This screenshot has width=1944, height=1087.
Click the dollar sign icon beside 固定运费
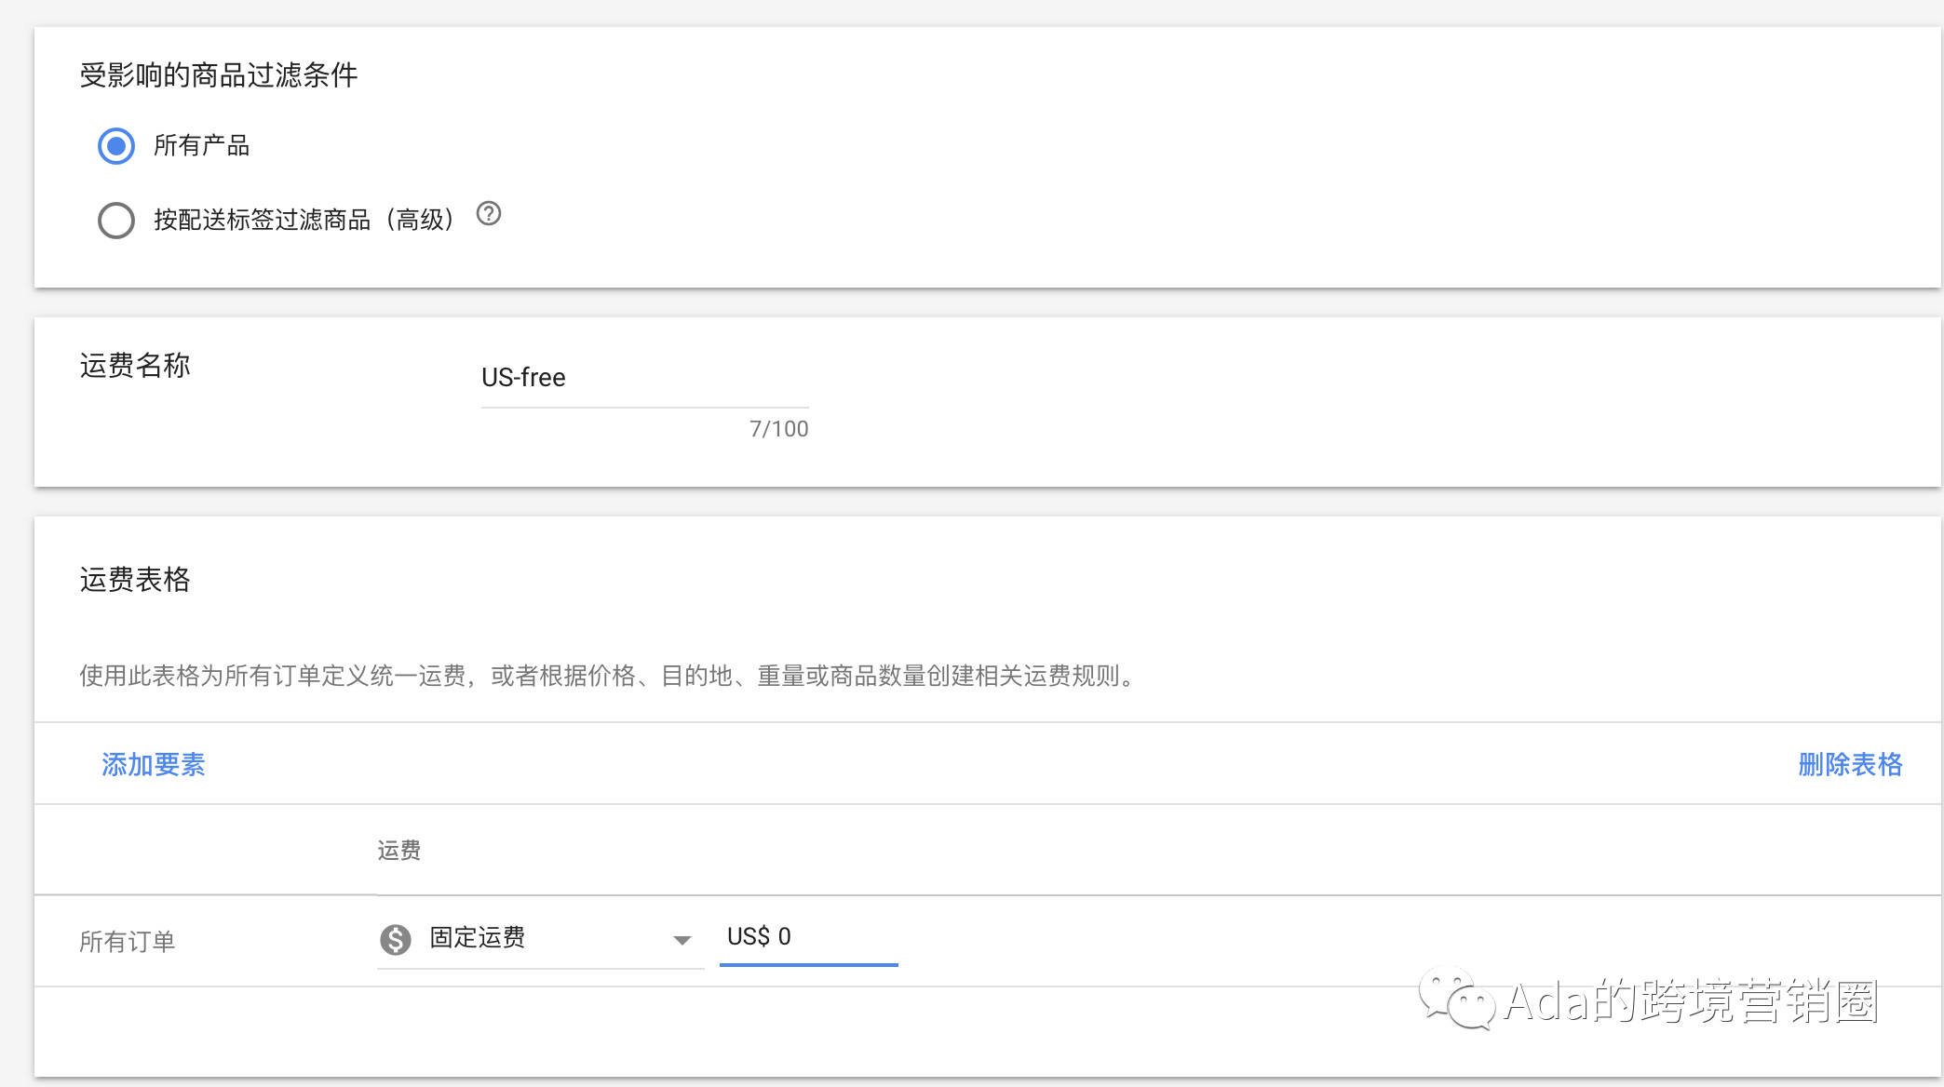pos(396,939)
